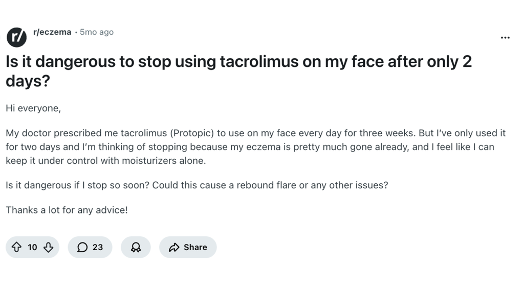Click the r/eczema subreddit avatar icon
The image size is (524, 294).
pyautogui.click(x=17, y=37)
